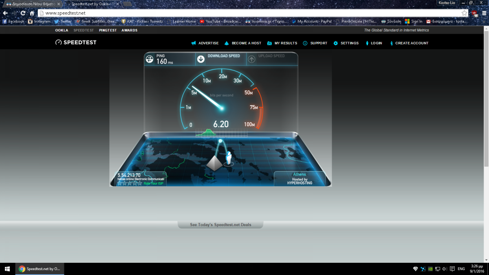Click the IP address 5.54.213.70
This screenshot has height=275, width=489.
(x=129, y=175)
